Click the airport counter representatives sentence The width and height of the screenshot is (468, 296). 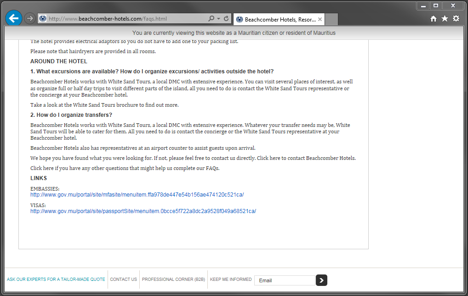143,148
